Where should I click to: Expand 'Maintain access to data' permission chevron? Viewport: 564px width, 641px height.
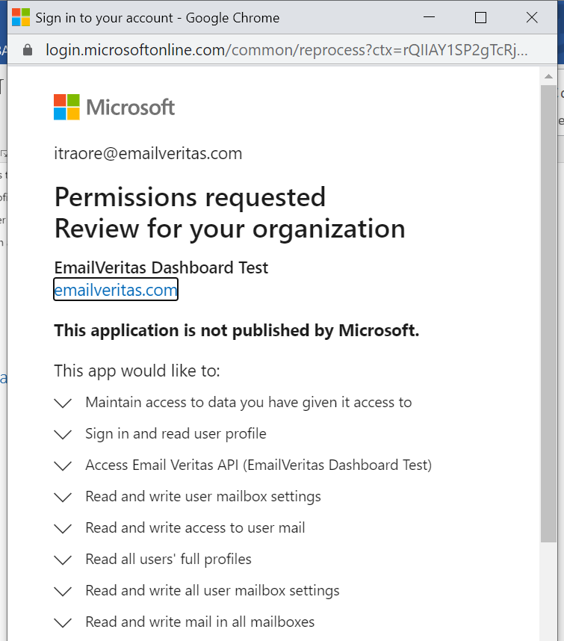pyautogui.click(x=63, y=403)
